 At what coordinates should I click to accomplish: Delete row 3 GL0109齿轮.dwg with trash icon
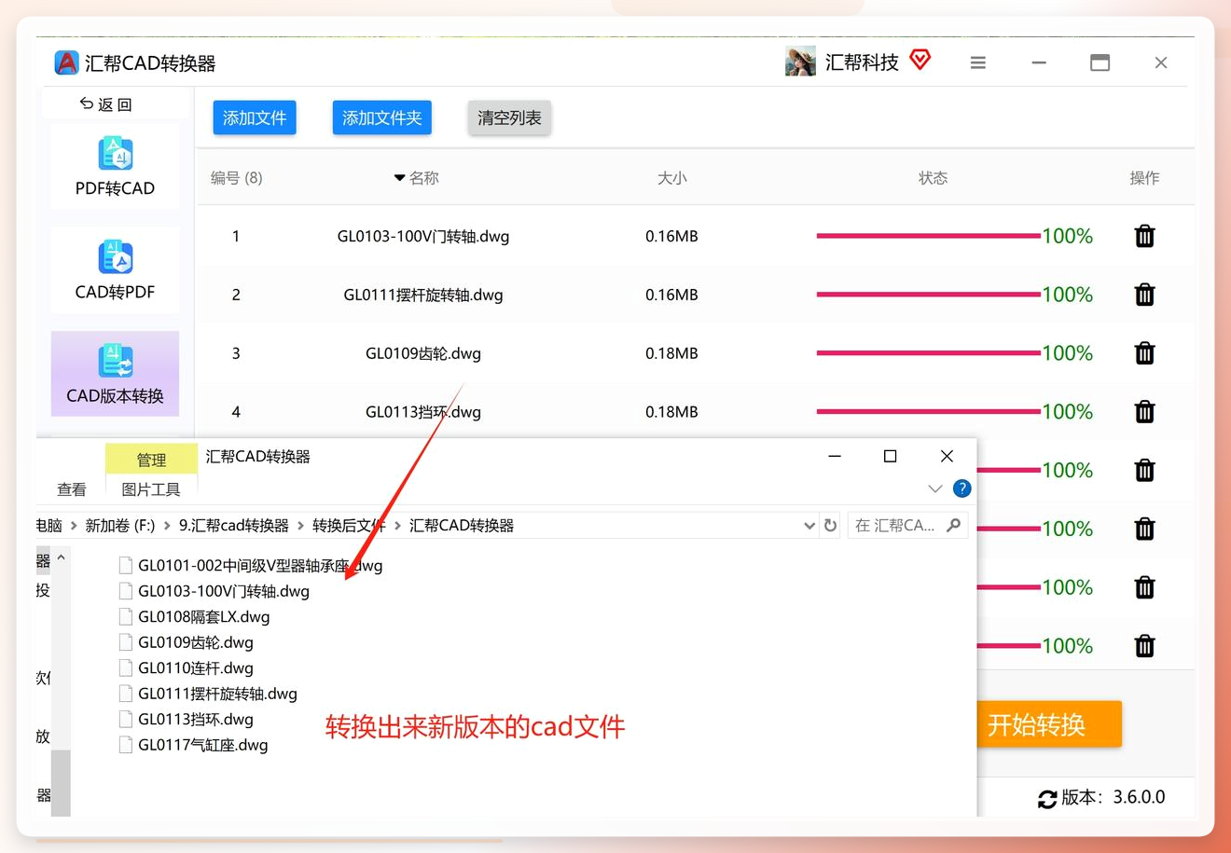(x=1144, y=353)
